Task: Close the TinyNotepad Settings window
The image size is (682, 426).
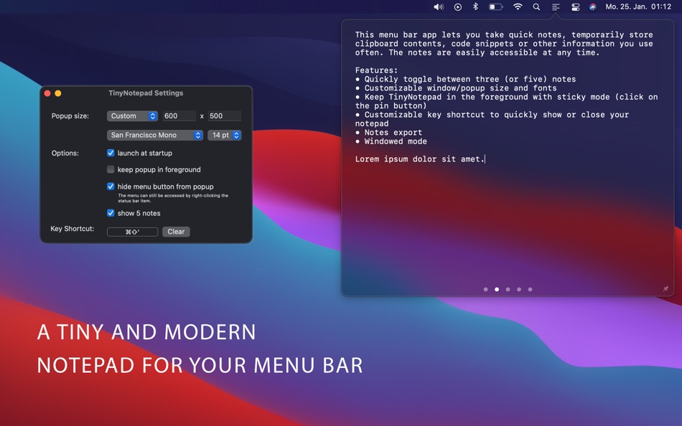Action: (x=47, y=93)
